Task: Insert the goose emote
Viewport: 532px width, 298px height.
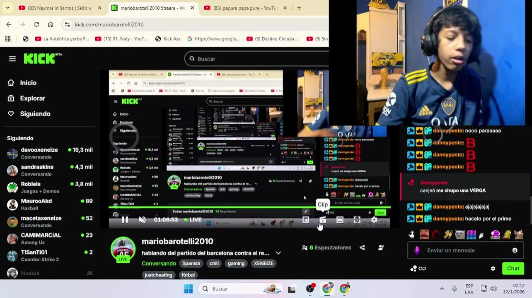Action: 411,235
